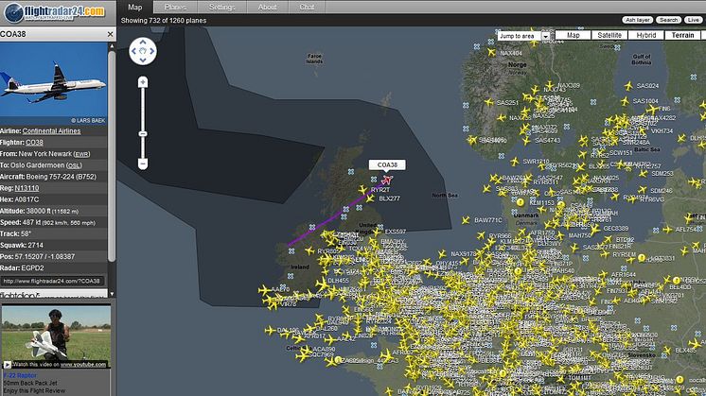Click the zoom in plus button
This screenshot has height=396, width=706.
(x=143, y=82)
